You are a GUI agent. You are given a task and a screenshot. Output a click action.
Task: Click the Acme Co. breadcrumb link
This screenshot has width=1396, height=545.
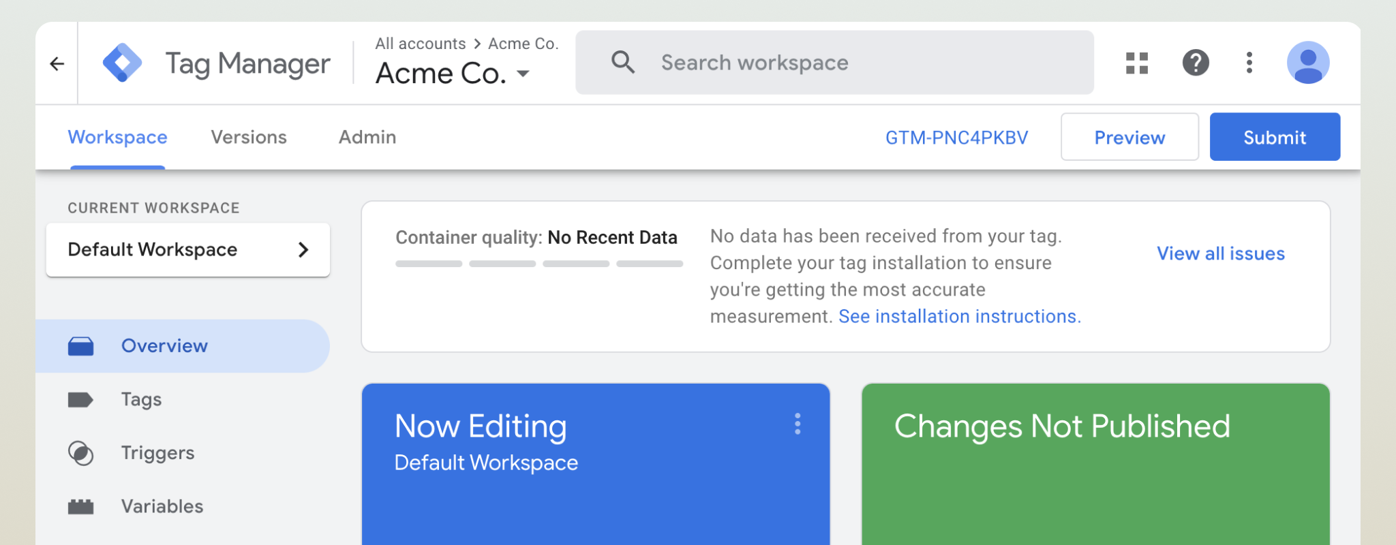[x=523, y=44]
